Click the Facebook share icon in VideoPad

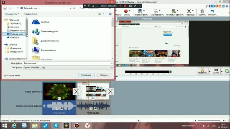(x=210, y=6)
